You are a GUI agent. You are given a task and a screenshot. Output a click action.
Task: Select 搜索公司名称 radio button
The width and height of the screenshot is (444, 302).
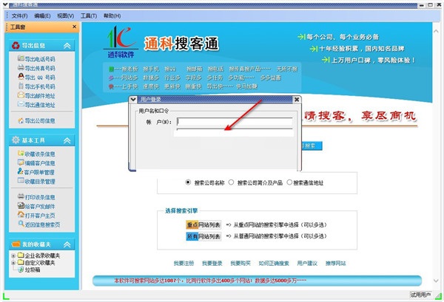(x=188, y=182)
